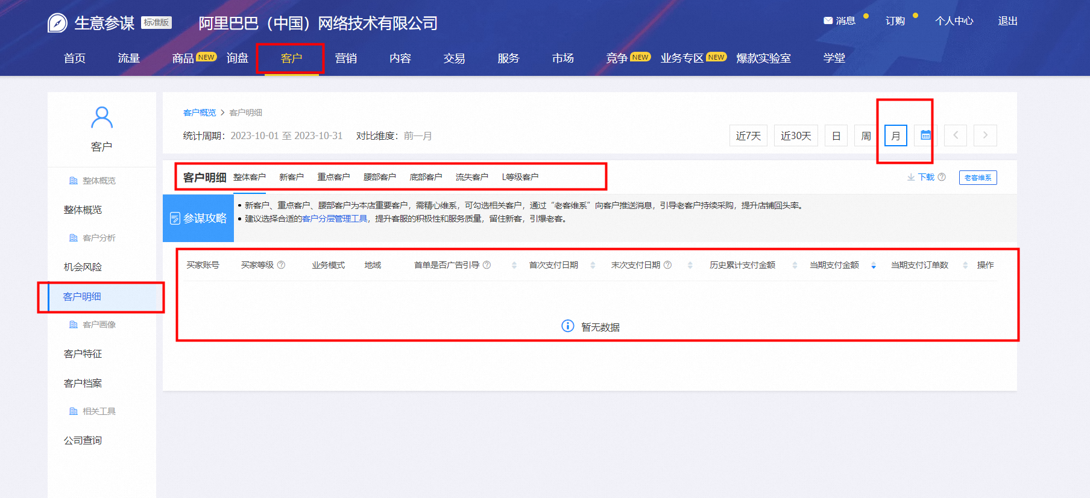Click the 生意参谋 compass logo
Screen dimensions: 1090x498
click(57, 23)
